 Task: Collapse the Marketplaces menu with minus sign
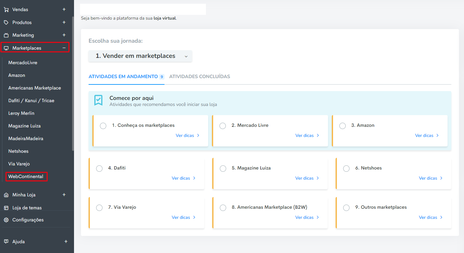(x=64, y=48)
